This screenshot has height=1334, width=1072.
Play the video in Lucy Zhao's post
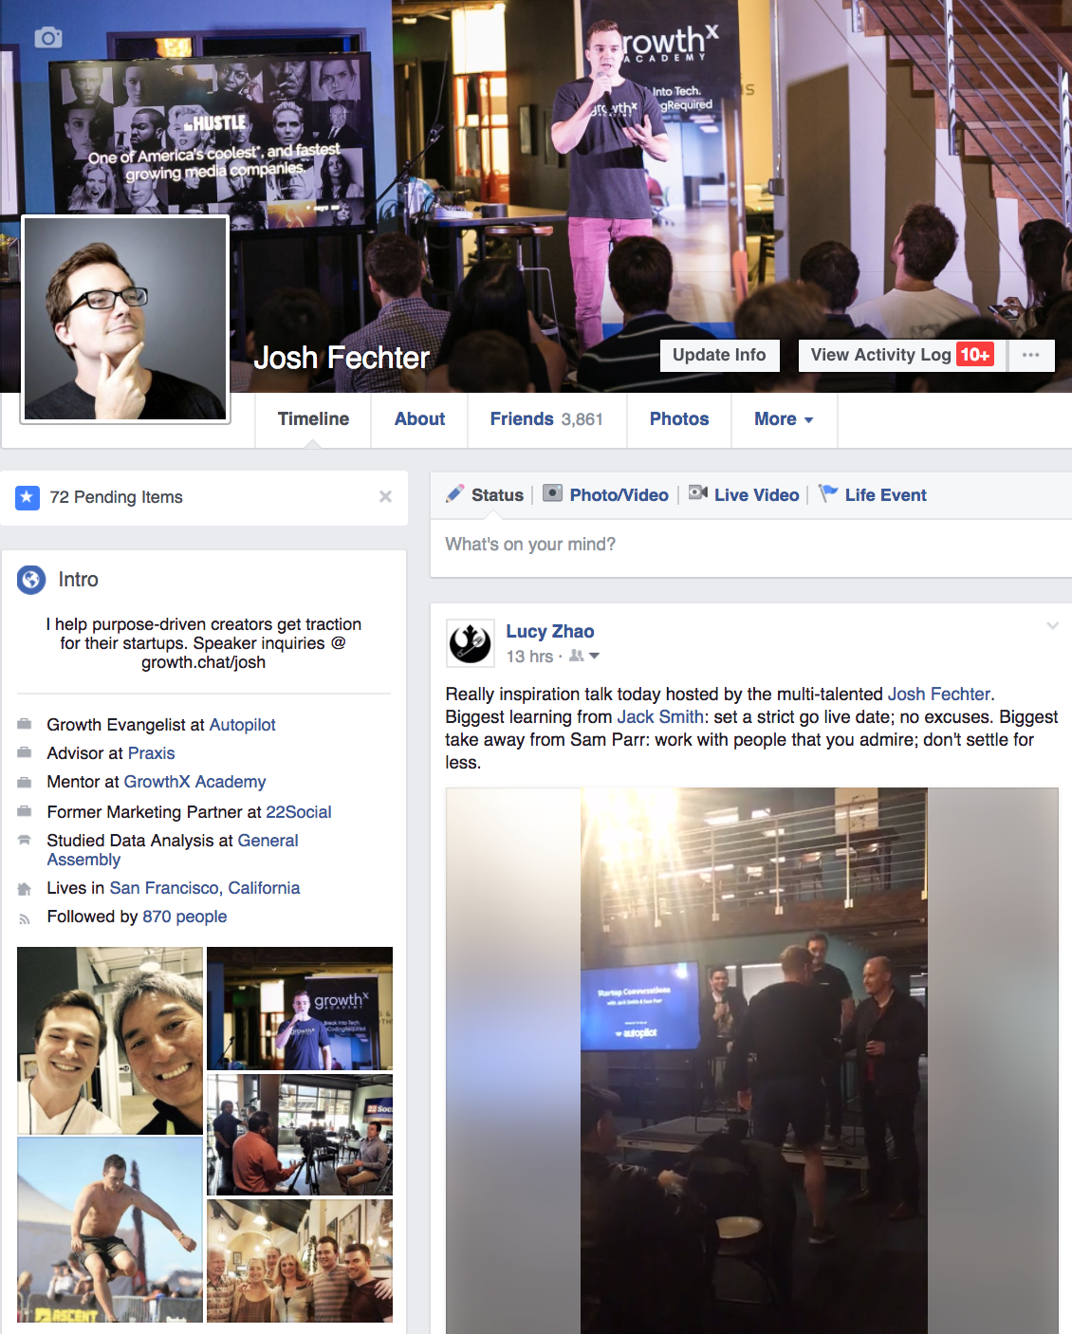pos(752,1061)
